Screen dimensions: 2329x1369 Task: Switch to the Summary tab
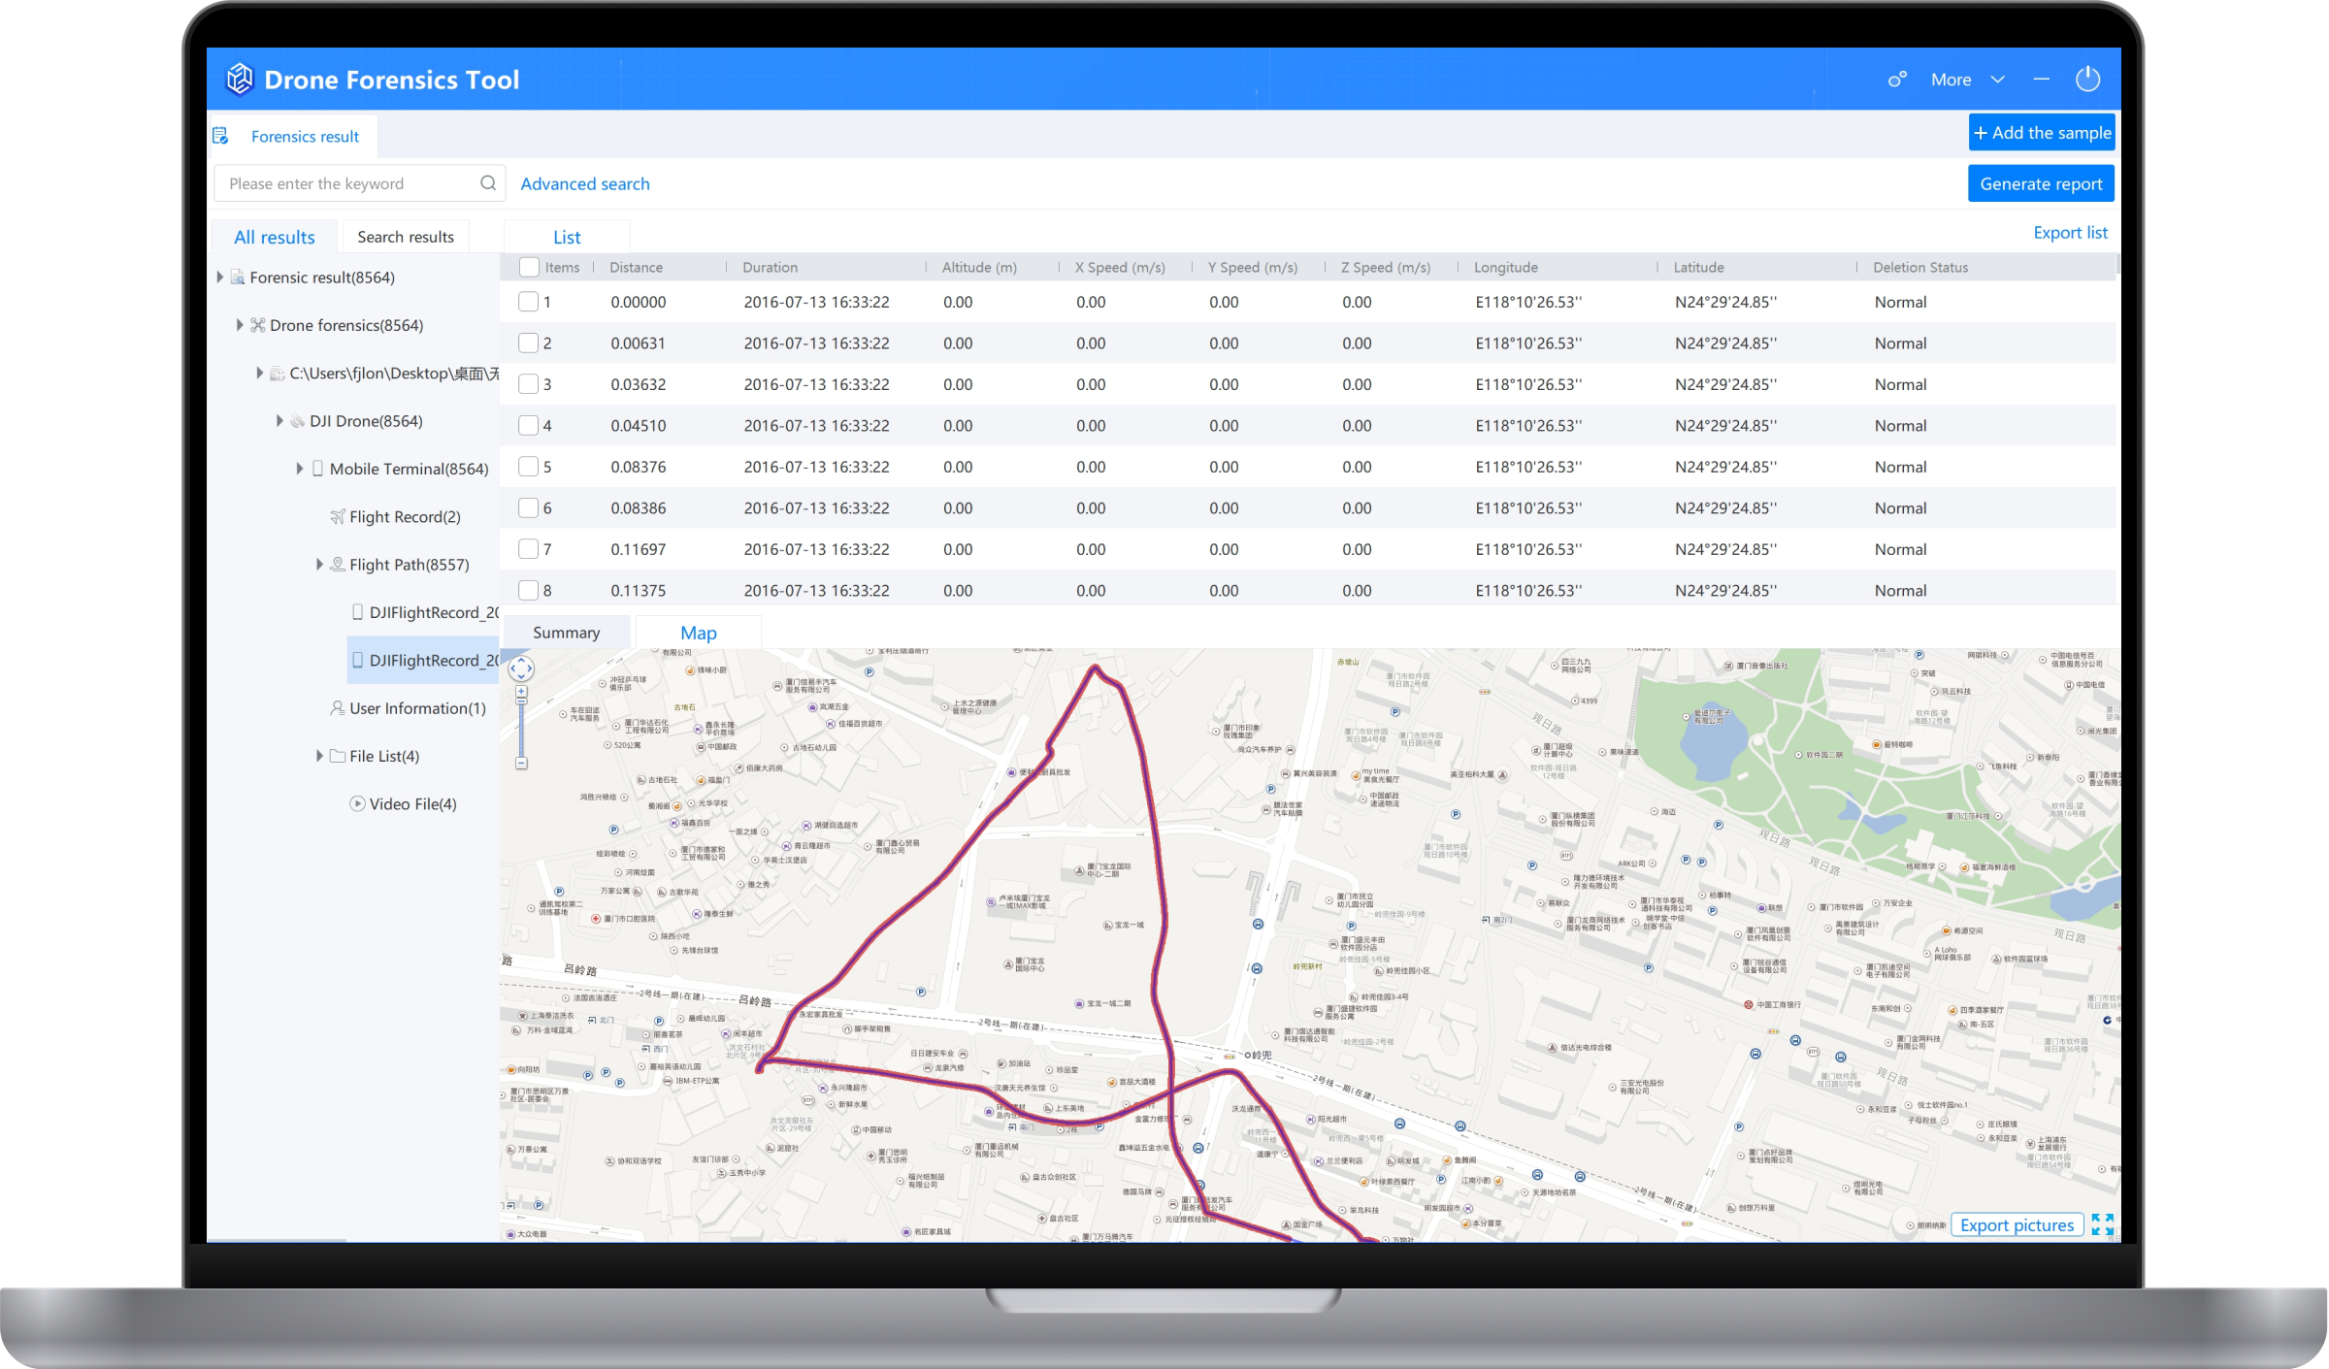point(565,632)
